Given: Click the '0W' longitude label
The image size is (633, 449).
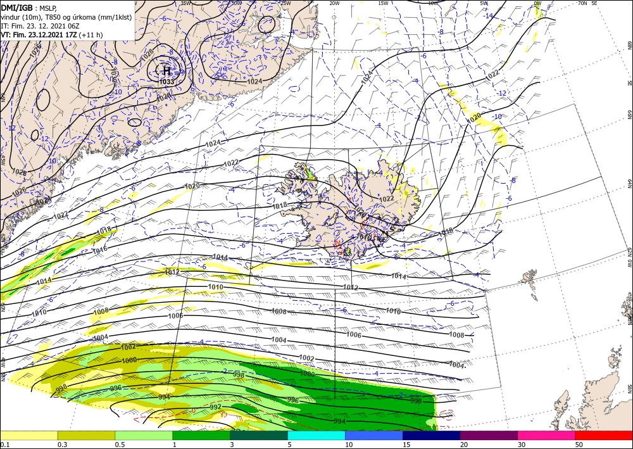Looking at the screenshot, I should point(537,3).
